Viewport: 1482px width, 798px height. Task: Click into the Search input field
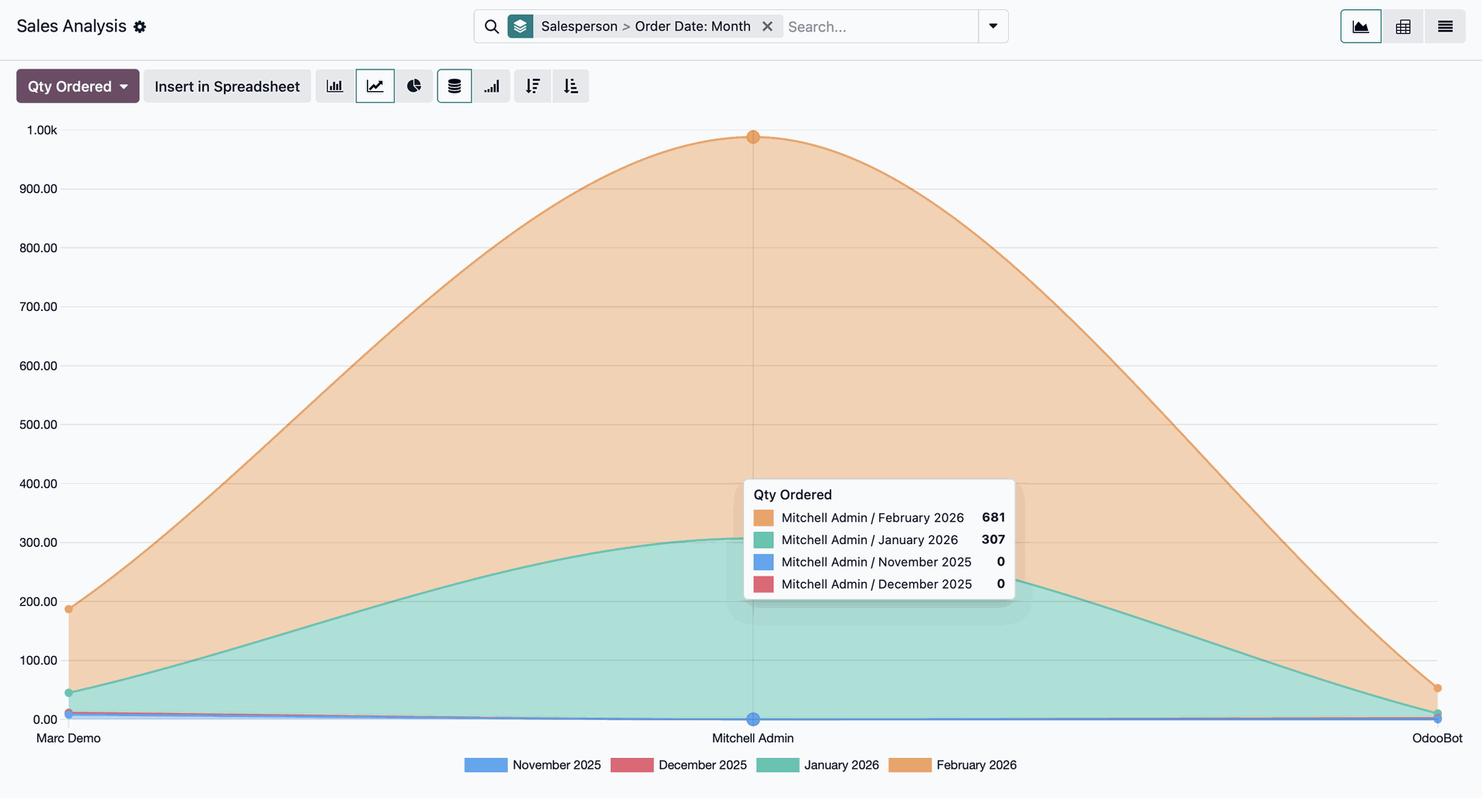[880, 27]
